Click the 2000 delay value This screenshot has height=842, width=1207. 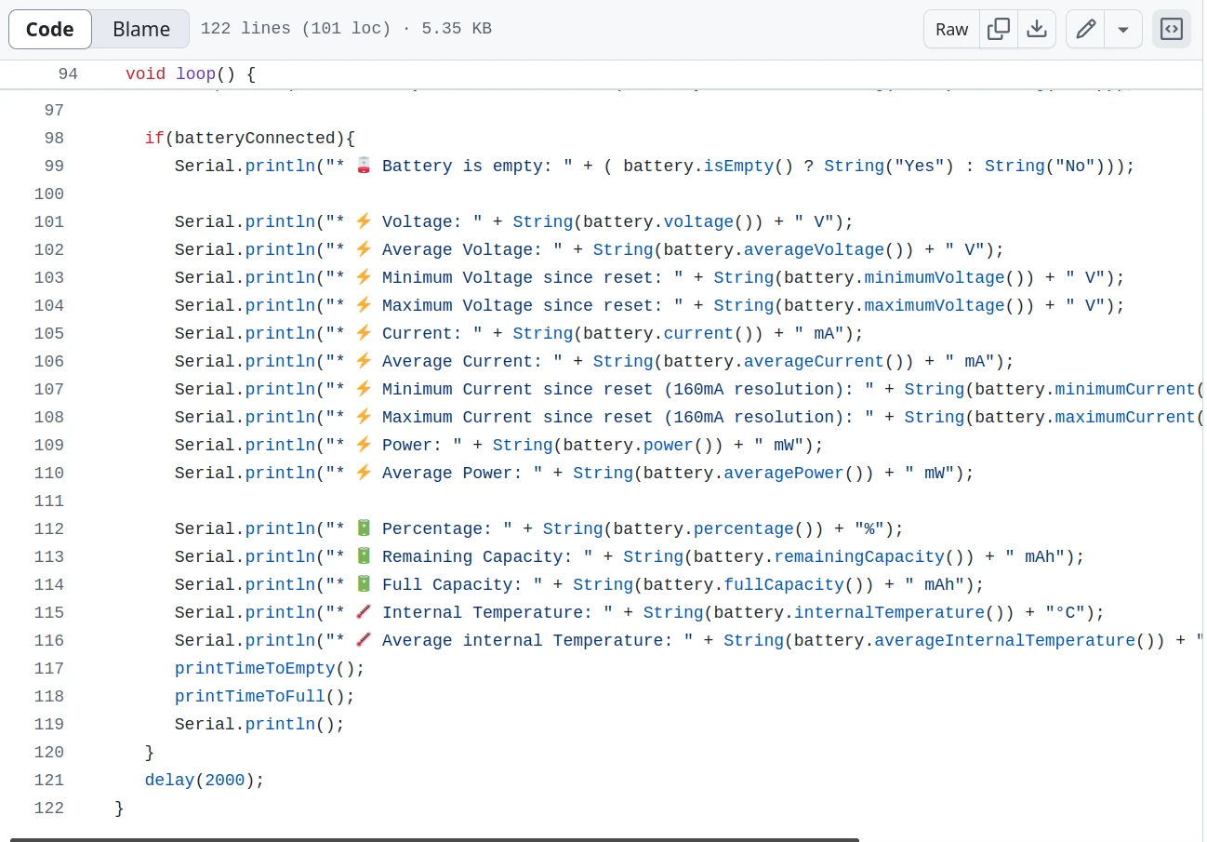pyautogui.click(x=224, y=780)
